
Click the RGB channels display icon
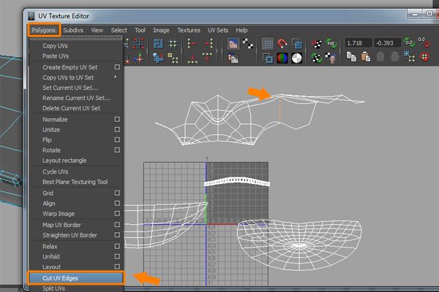point(282,59)
